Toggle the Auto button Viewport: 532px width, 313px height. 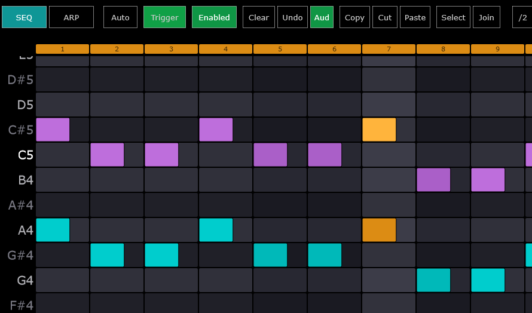[120, 17]
